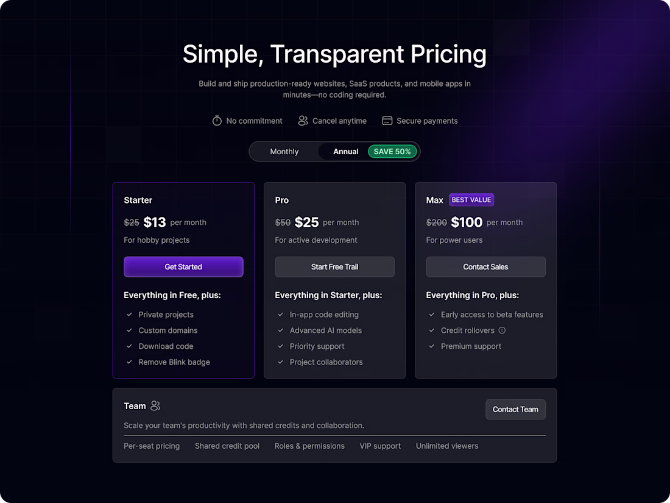Select Shared credit pool item

(x=227, y=446)
